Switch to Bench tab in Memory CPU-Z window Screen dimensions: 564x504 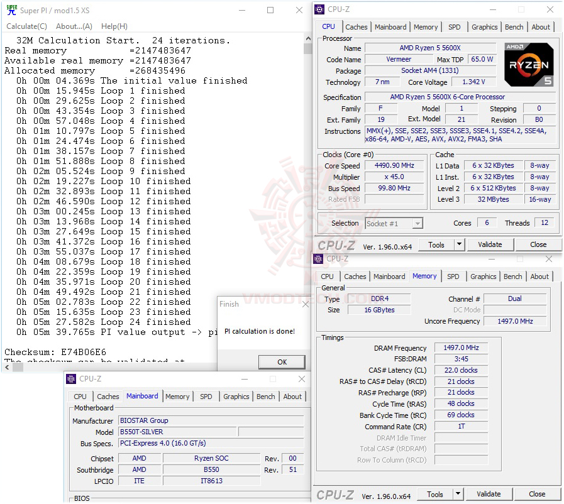click(x=513, y=277)
